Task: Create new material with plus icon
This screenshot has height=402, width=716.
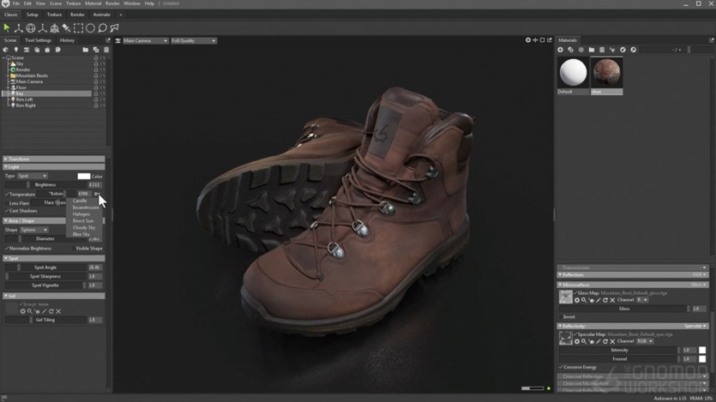Action: (560, 50)
